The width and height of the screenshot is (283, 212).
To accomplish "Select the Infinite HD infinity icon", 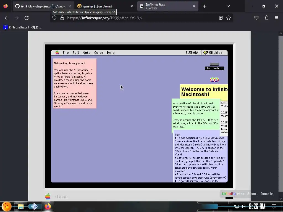I will pyautogui.click(x=214, y=80).
